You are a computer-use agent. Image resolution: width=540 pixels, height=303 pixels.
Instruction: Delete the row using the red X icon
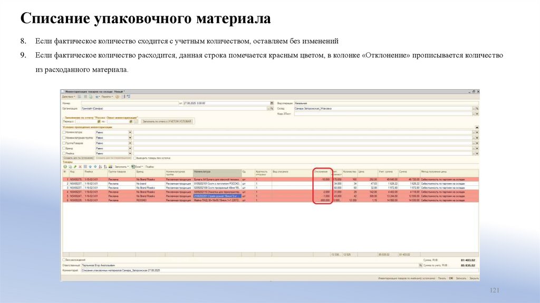pyautogui.click(x=80, y=166)
